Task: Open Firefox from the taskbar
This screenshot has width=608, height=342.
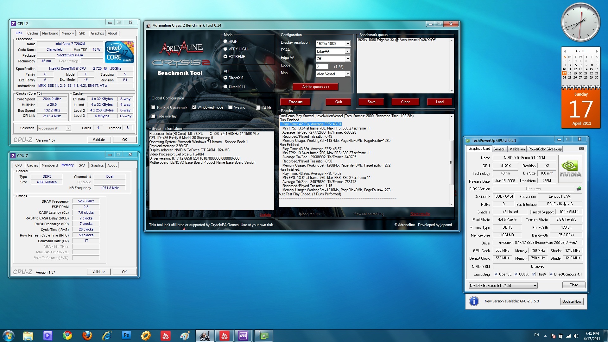Action: [87, 335]
